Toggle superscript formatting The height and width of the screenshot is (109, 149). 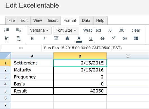114,38
